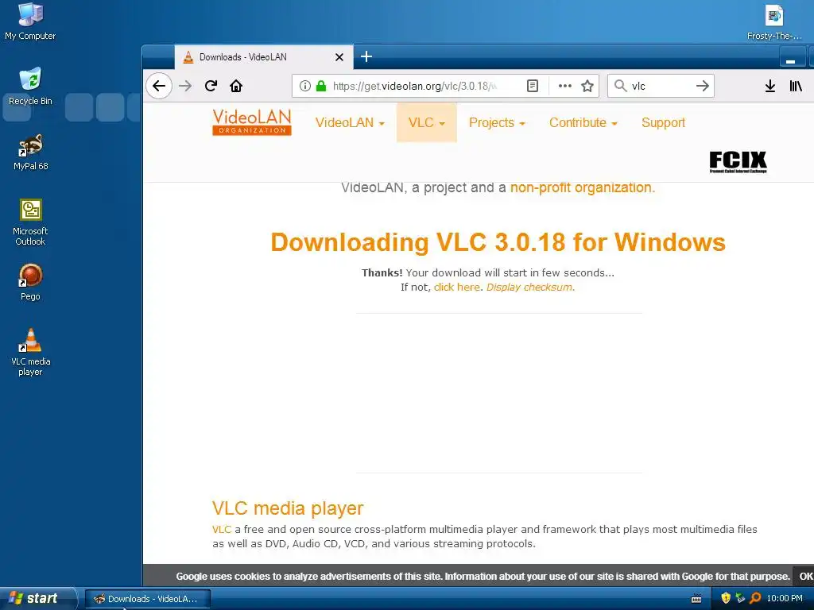
Task: Open the Support page link
Action: (x=664, y=123)
